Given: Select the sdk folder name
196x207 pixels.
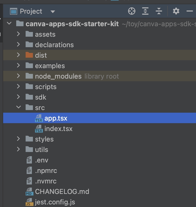Looking at the screenshot, I should (41, 97).
